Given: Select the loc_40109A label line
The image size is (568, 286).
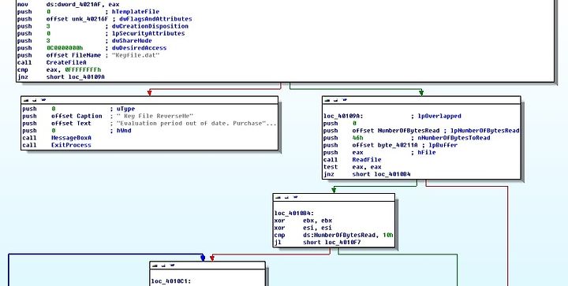Looking at the screenshot, I should coord(343,116).
